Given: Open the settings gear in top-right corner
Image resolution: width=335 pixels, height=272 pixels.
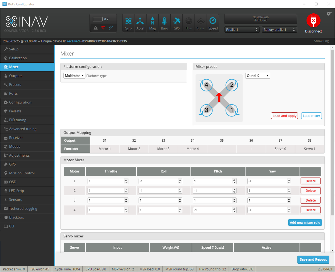Looking at the screenshot, I should tap(329, 14).
